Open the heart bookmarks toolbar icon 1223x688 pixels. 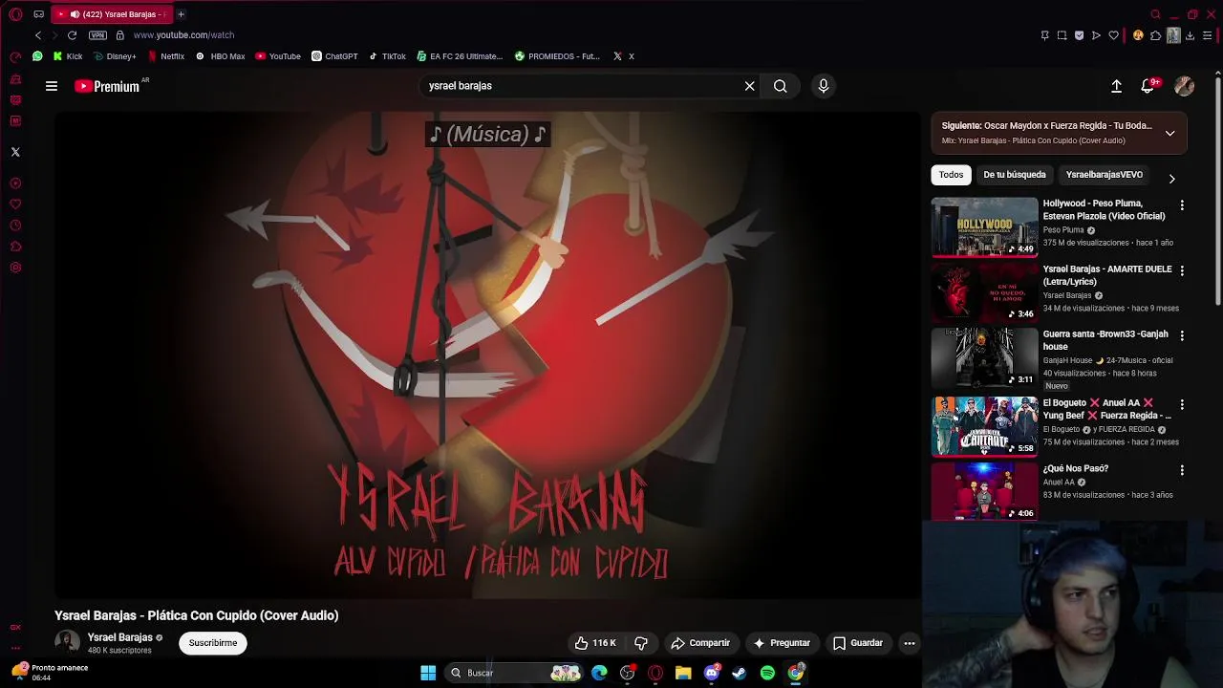pyautogui.click(x=1114, y=35)
